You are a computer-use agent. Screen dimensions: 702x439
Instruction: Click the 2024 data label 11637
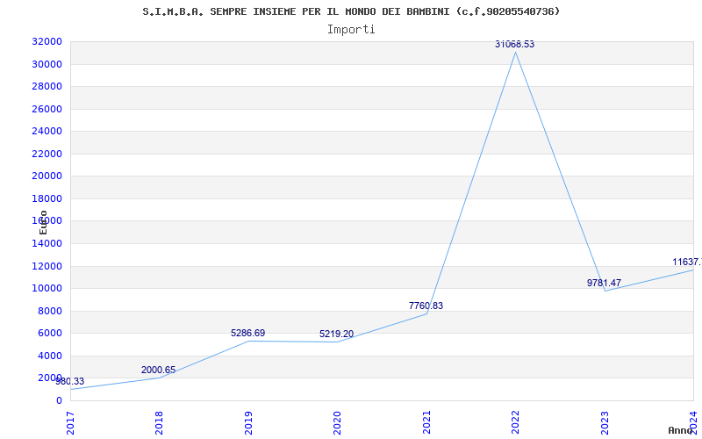[x=687, y=262]
